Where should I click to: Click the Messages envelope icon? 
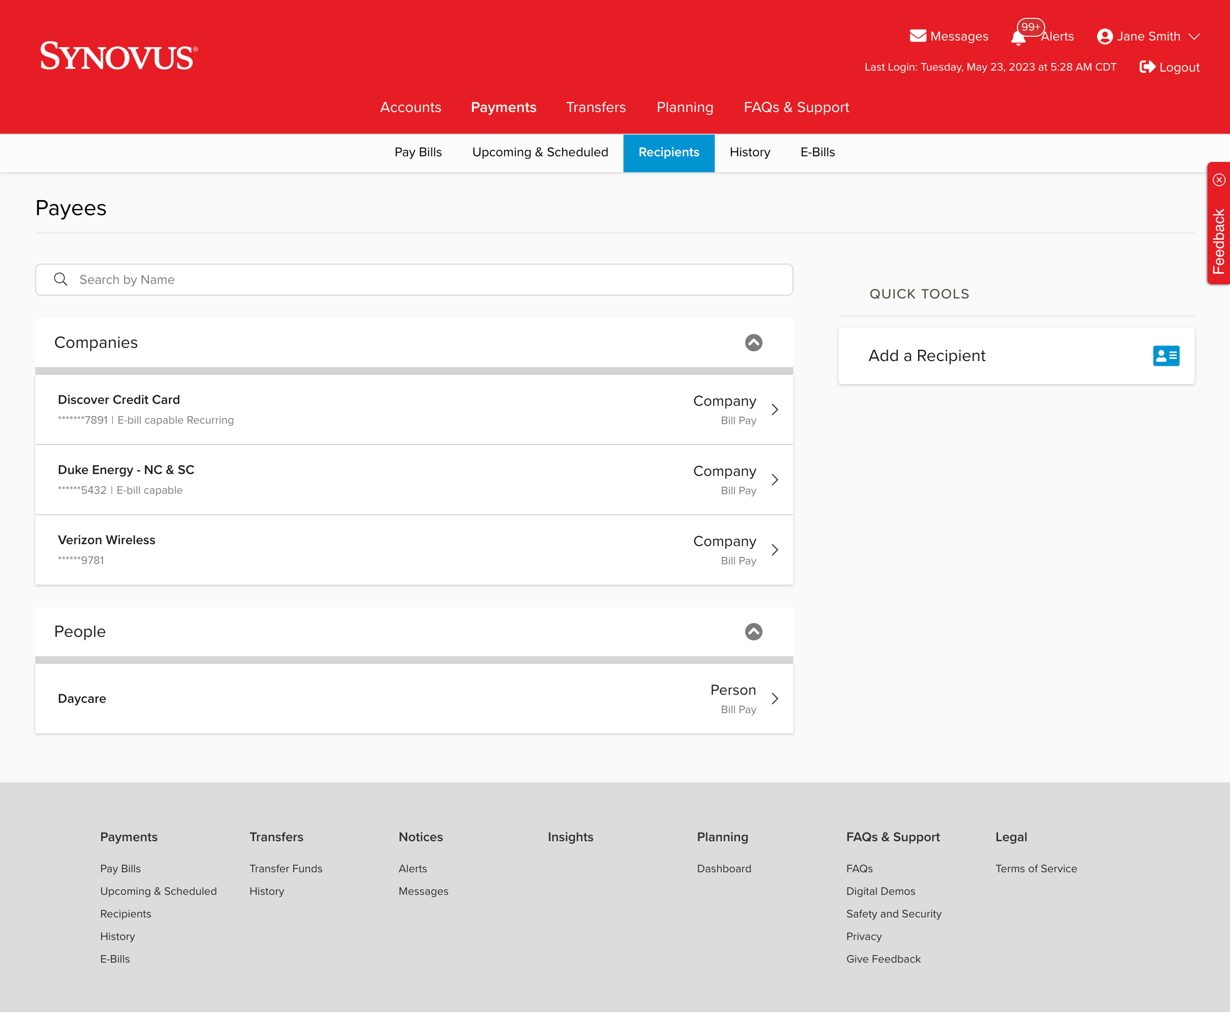[x=918, y=36]
